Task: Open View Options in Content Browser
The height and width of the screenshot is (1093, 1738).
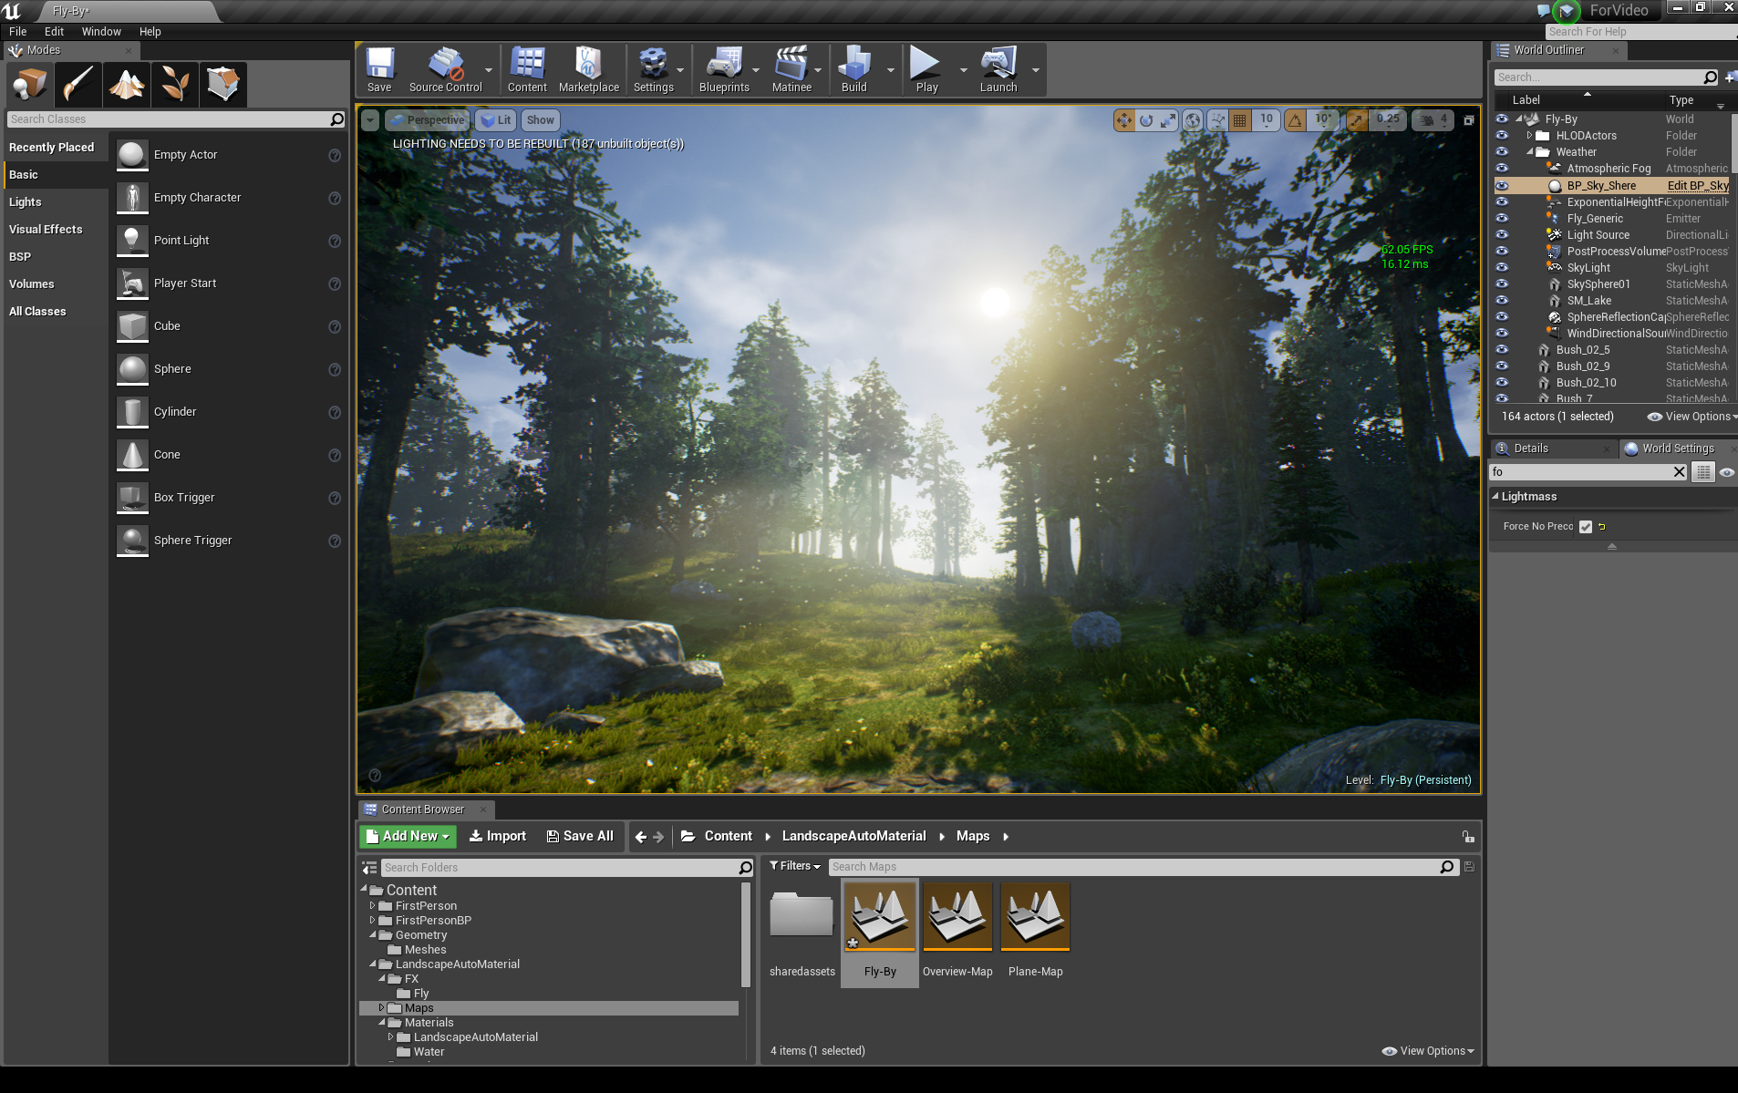Action: tap(1429, 1051)
